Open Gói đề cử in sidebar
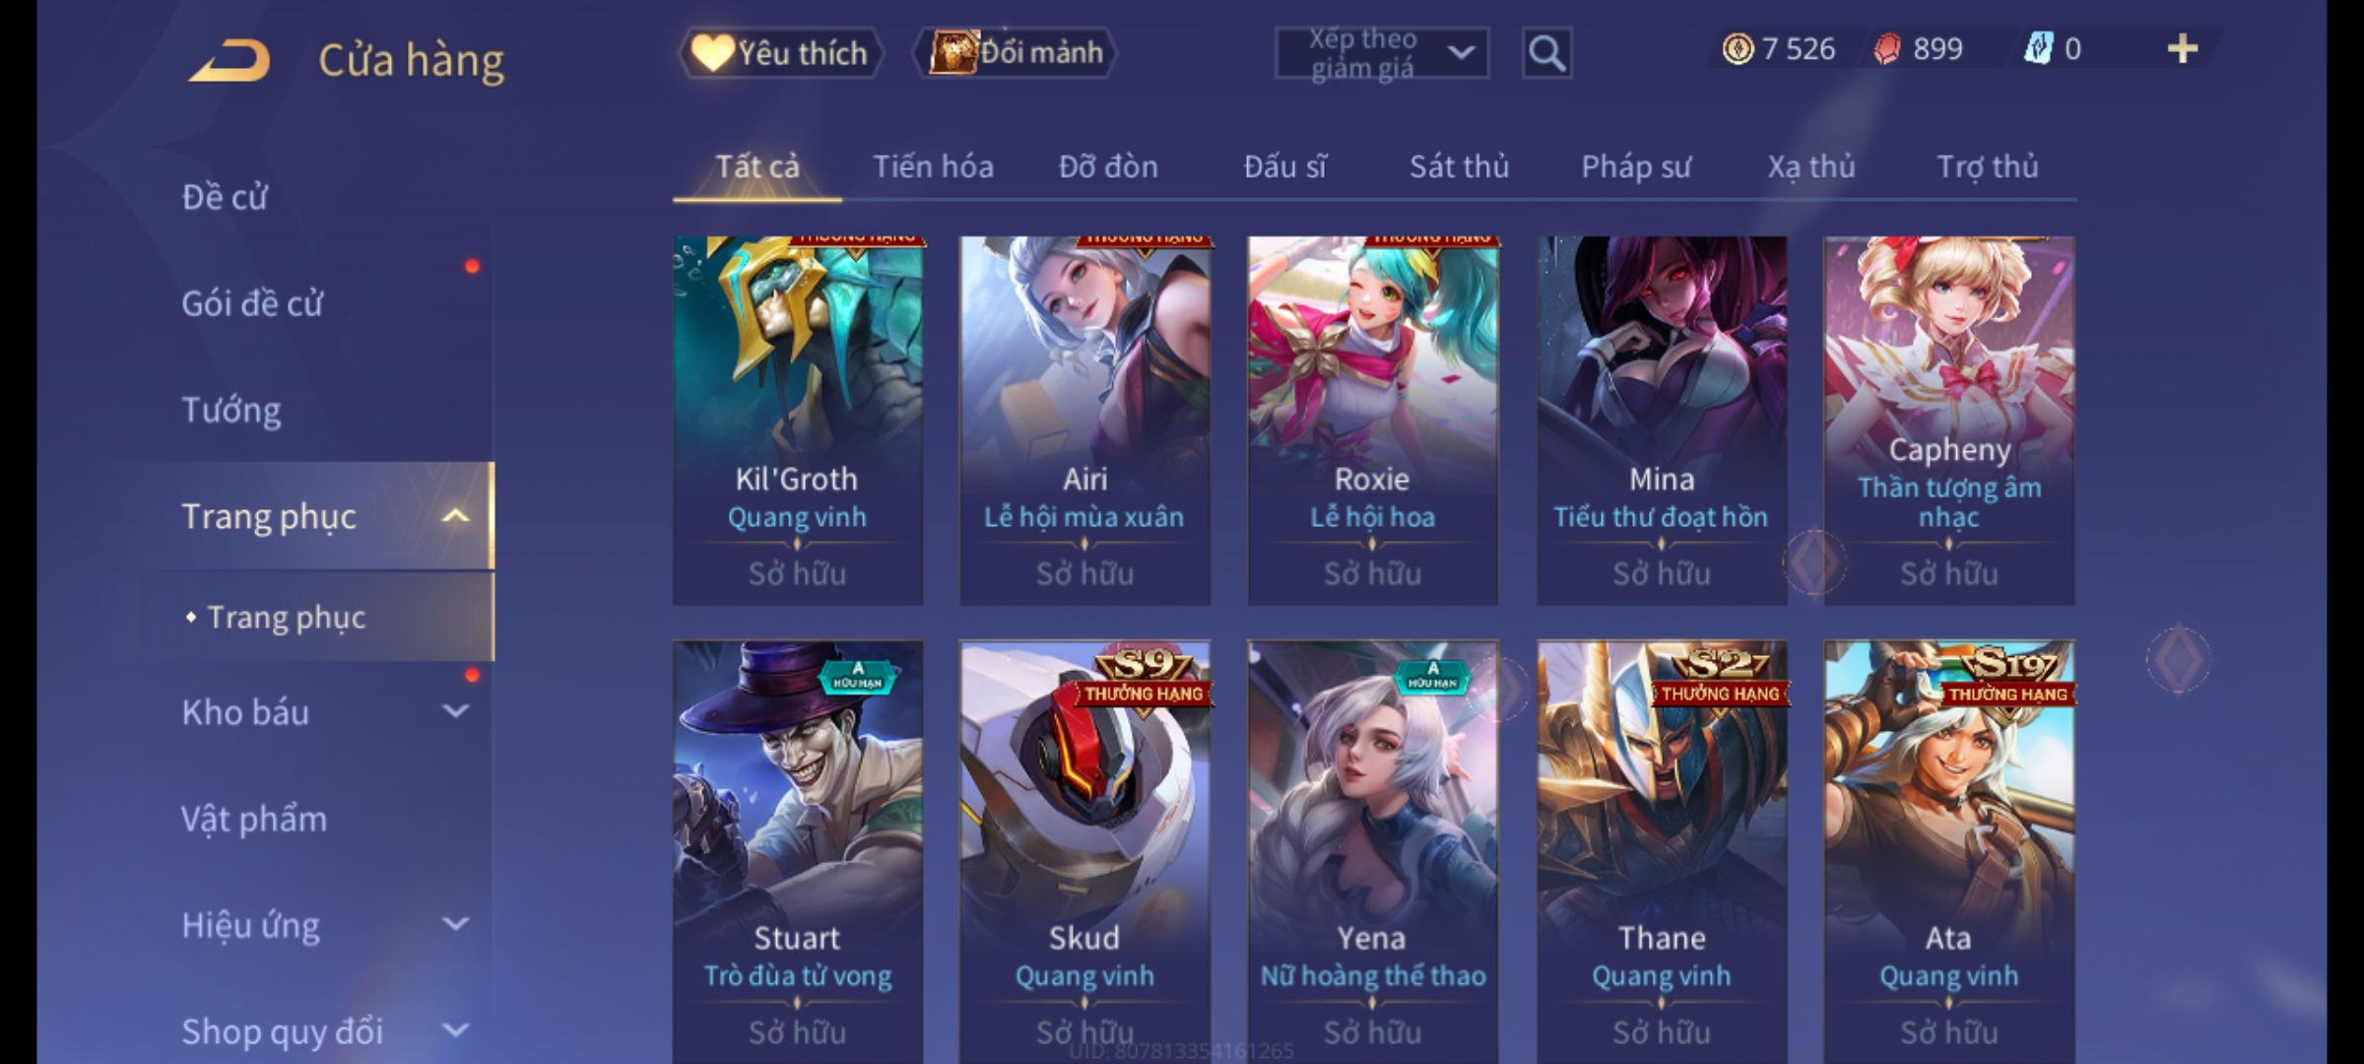This screenshot has width=2364, height=1064. click(x=252, y=303)
